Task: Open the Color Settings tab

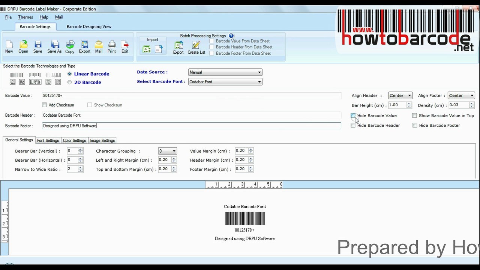Action: pos(74,141)
